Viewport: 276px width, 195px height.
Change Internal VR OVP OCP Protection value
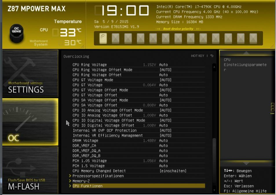165,130
